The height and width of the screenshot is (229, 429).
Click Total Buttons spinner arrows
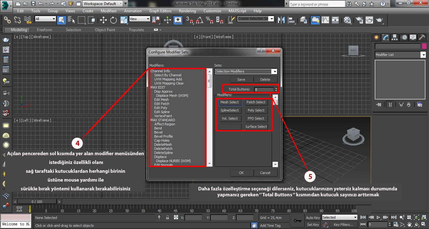[276, 89]
